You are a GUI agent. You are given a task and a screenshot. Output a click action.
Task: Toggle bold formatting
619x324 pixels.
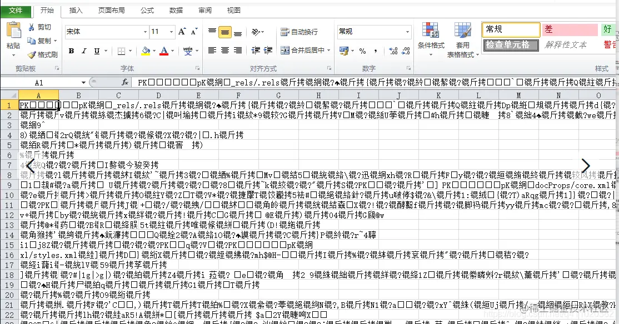pyautogui.click(x=72, y=50)
